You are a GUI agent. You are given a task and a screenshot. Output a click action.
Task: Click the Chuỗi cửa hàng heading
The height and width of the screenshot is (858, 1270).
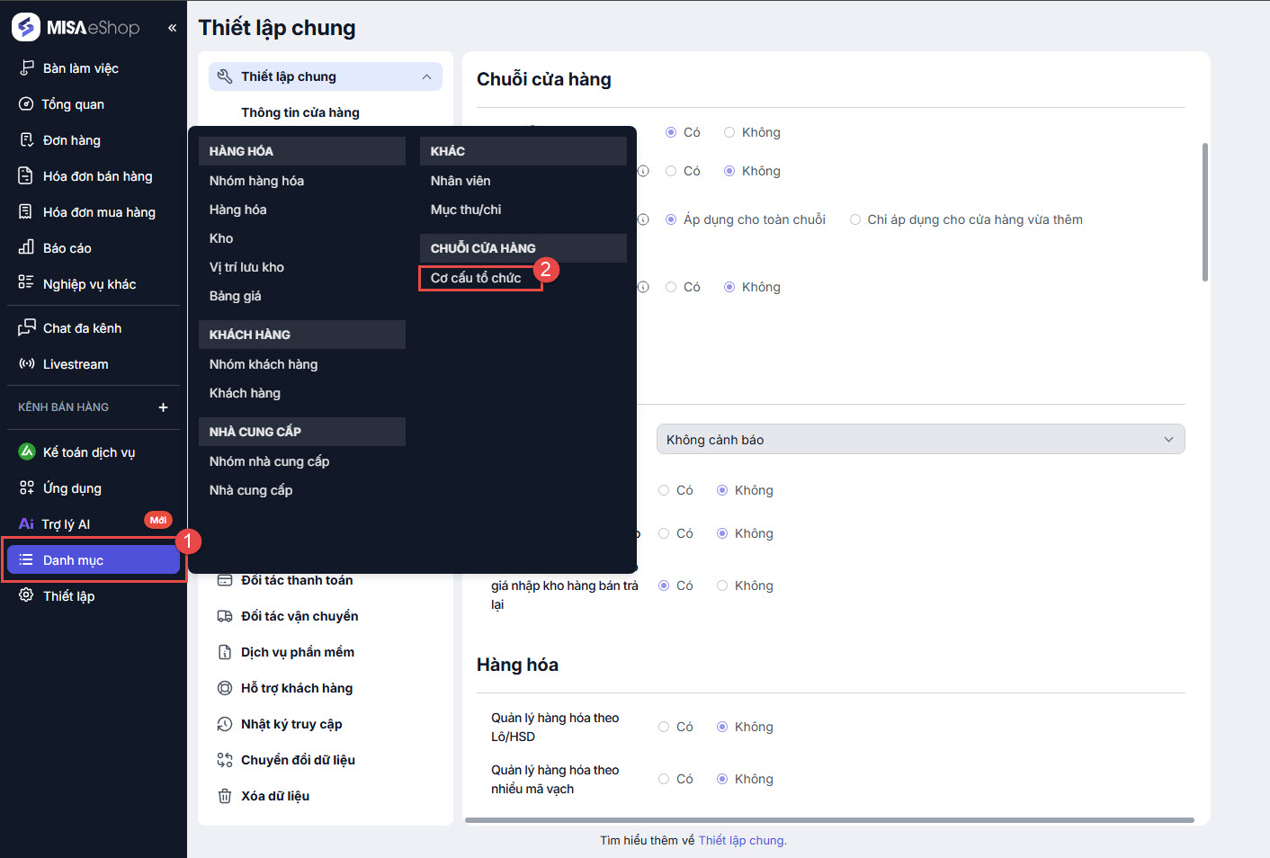click(544, 79)
